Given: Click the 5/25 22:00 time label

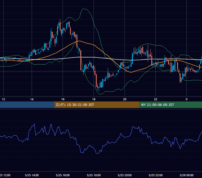Looking at the screenshot, I should coord(156,175).
